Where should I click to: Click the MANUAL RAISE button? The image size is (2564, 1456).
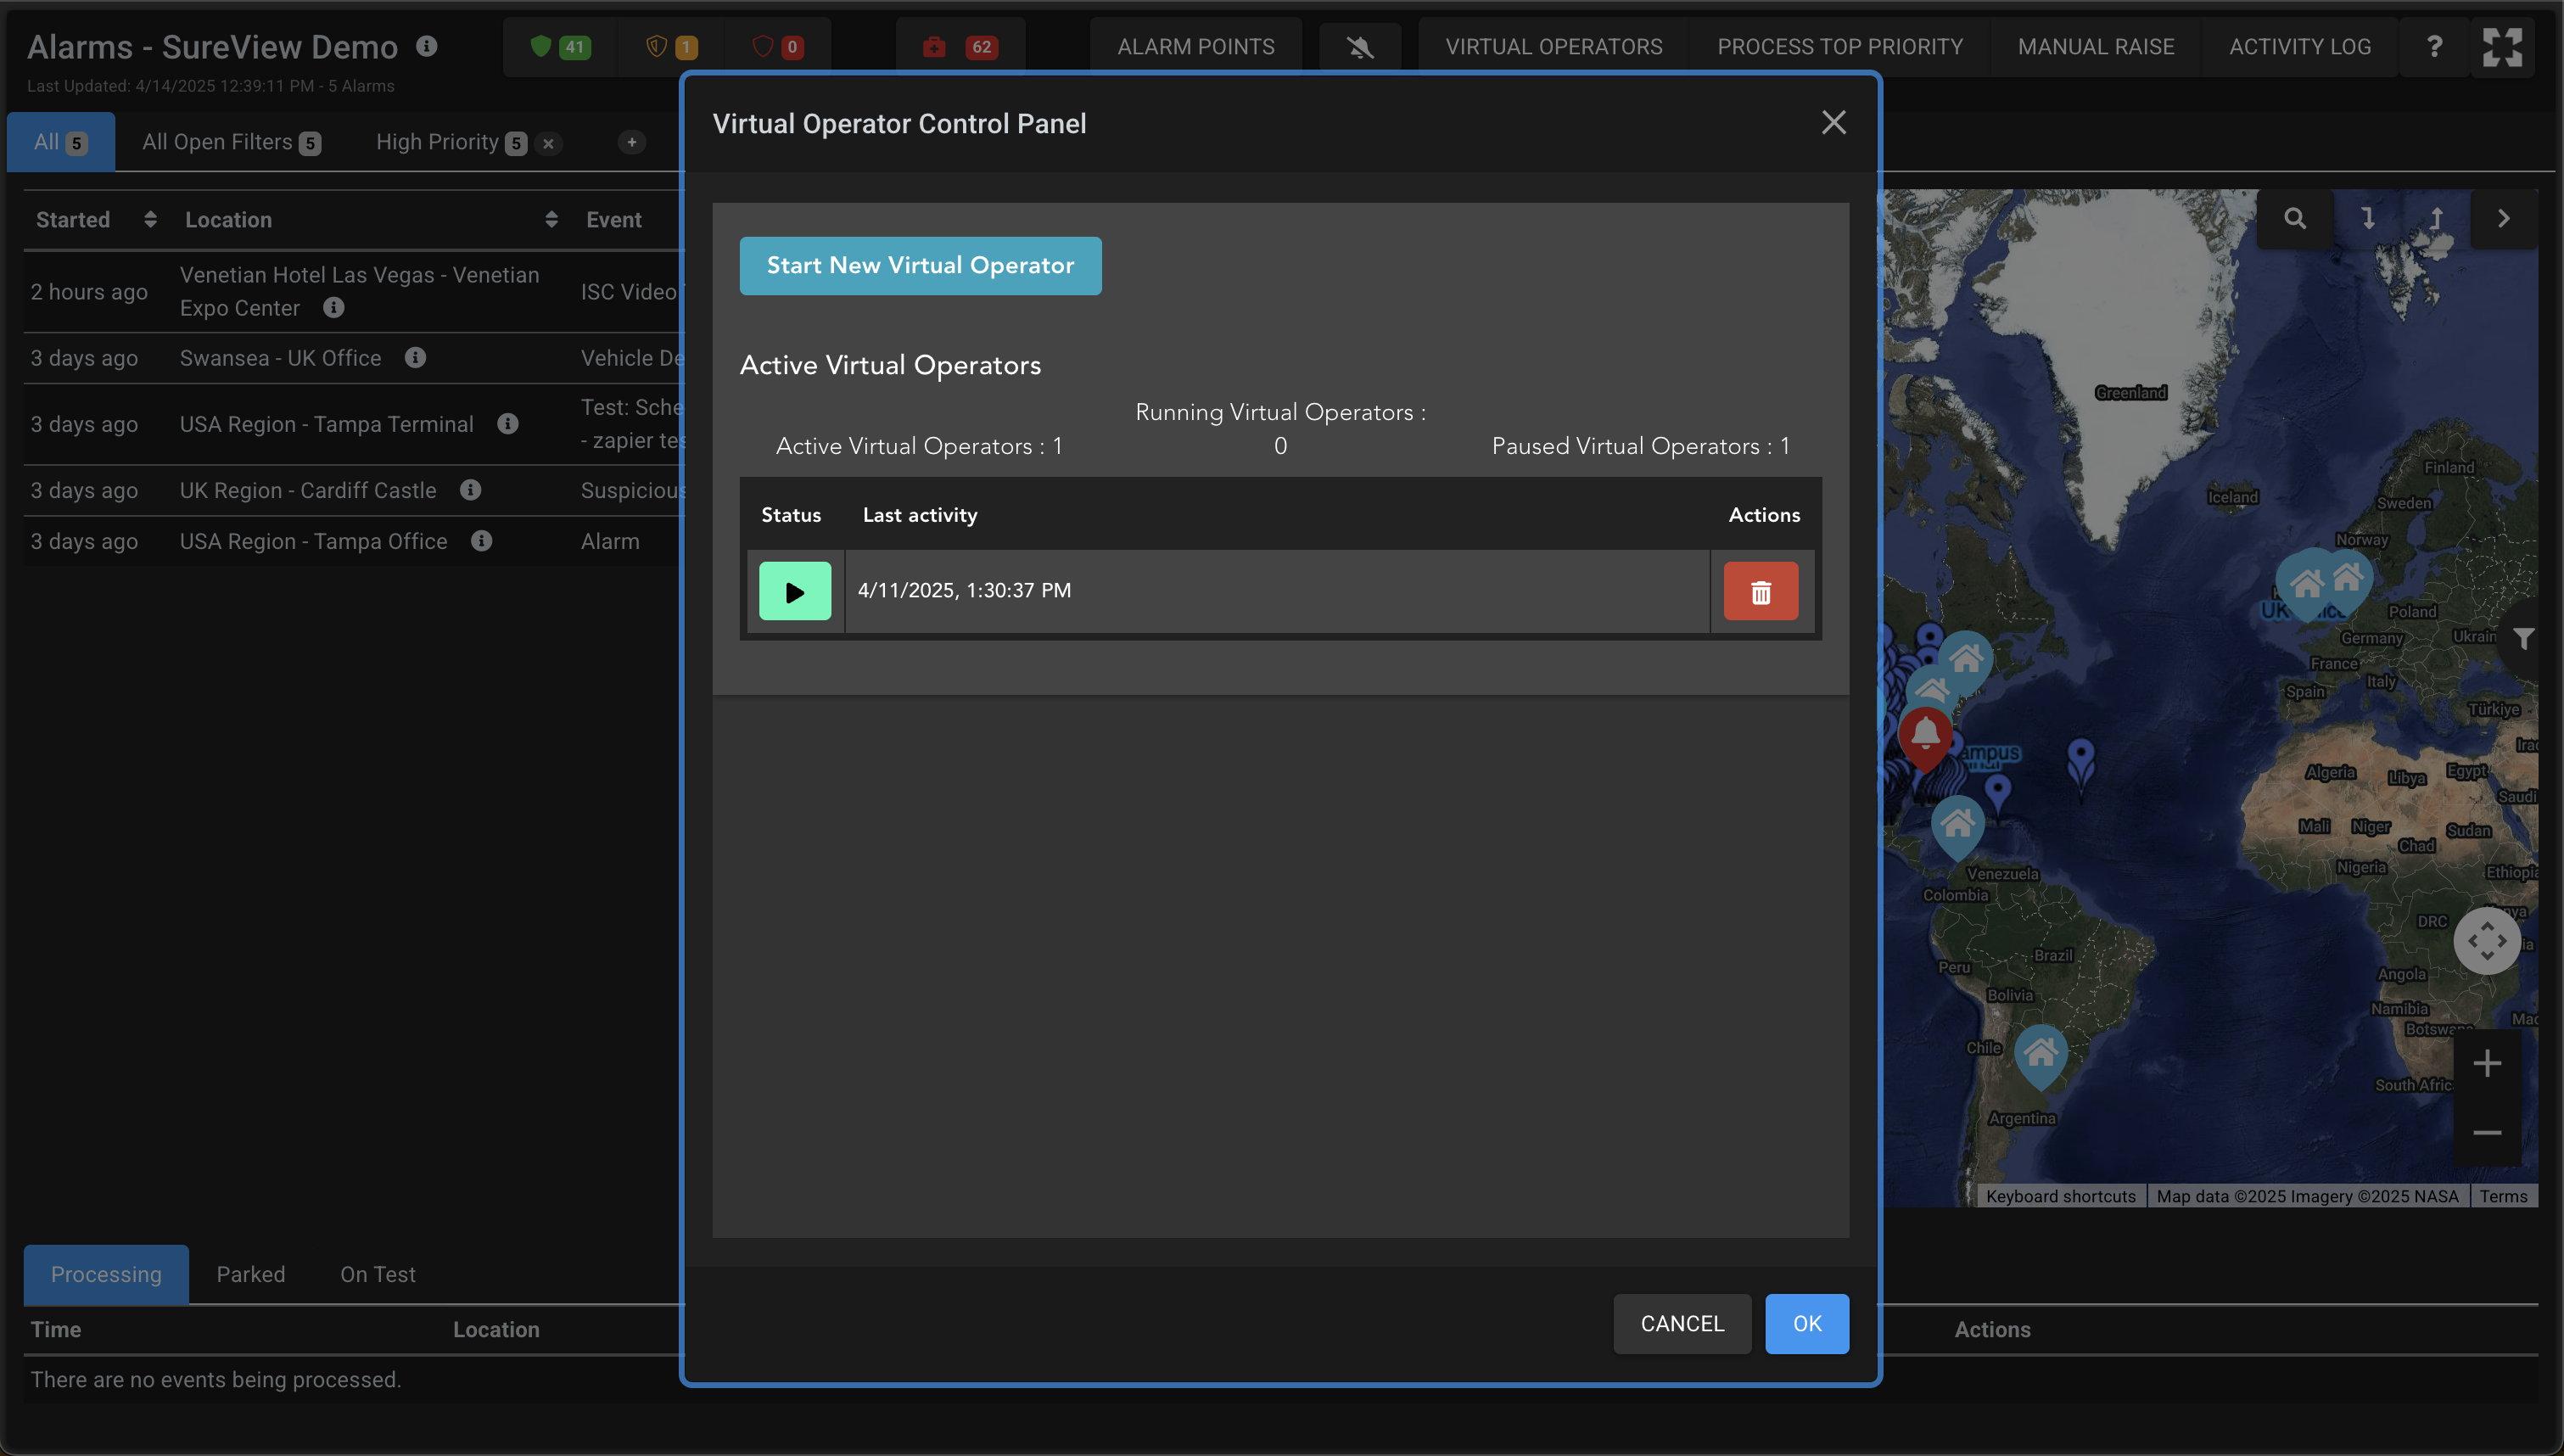(x=2095, y=47)
